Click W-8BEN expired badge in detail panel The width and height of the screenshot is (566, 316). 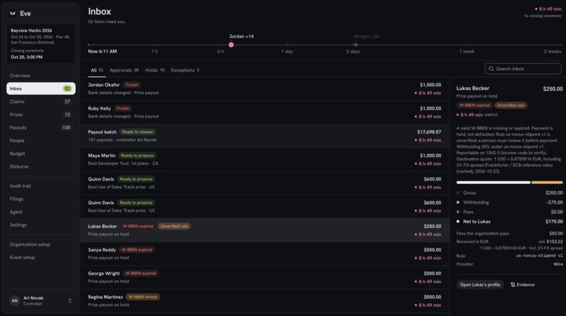point(474,105)
